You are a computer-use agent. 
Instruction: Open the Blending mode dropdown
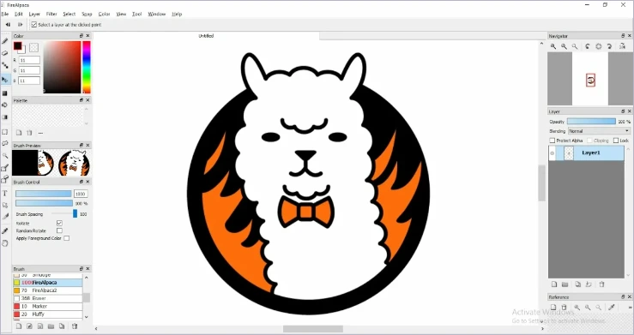(x=599, y=131)
